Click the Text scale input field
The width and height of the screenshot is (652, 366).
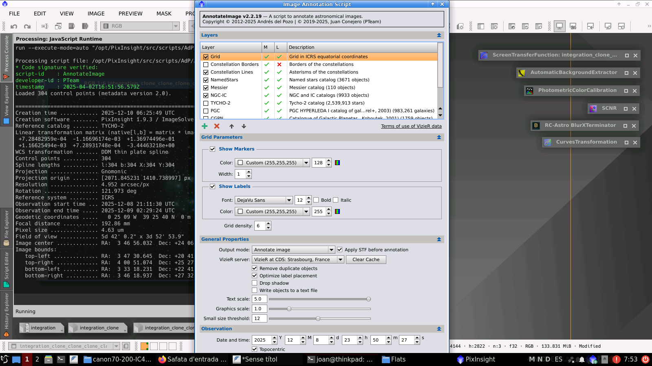click(x=259, y=299)
